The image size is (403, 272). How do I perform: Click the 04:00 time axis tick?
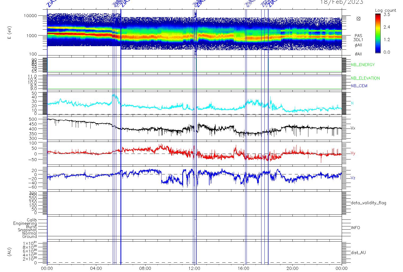(96, 268)
